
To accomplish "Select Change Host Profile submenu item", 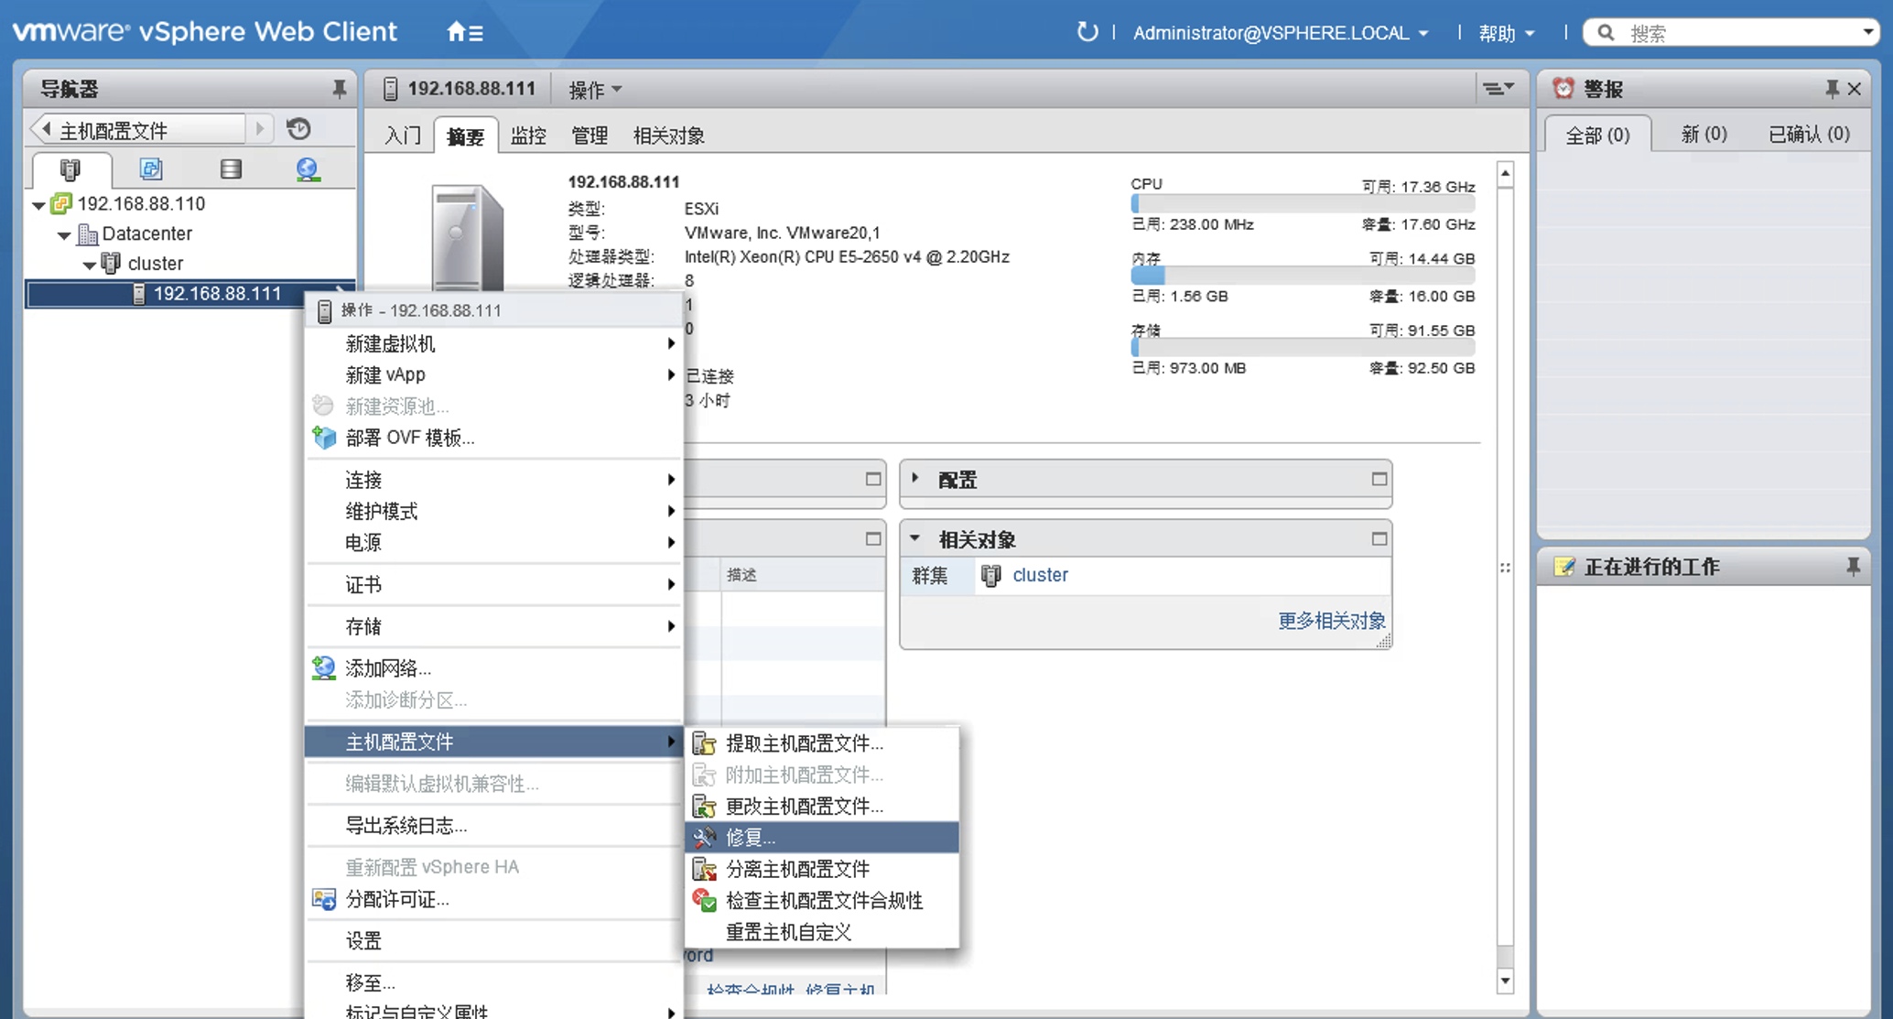I will [x=822, y=806].
